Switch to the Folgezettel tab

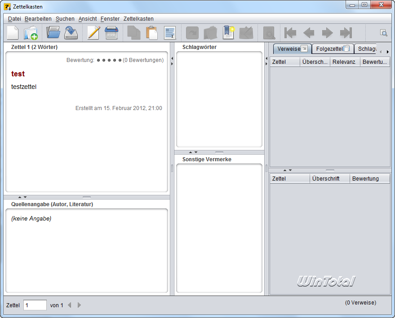pos(333,49)
